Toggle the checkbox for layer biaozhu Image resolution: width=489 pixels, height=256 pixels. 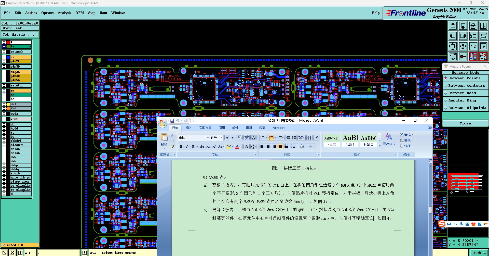click(4, 145)
